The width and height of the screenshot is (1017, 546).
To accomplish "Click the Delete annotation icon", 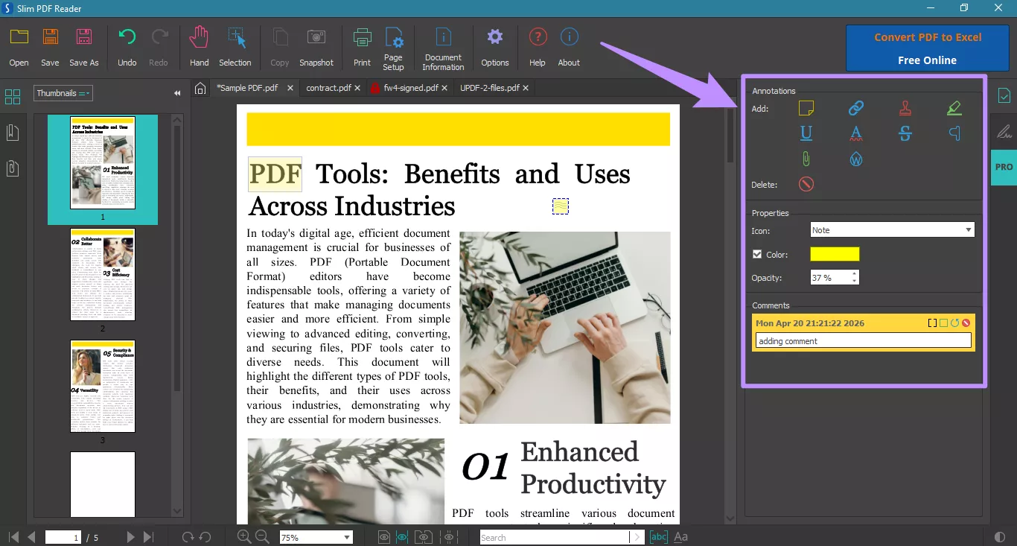I will click(x=806, y=184).
